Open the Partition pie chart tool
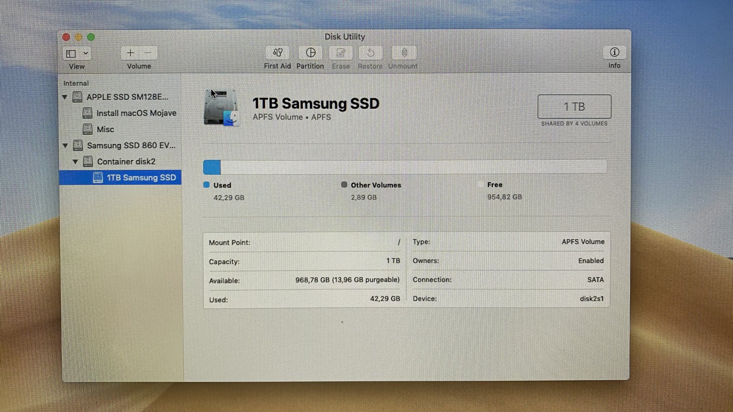733x412 pixels. coord(310,53)
